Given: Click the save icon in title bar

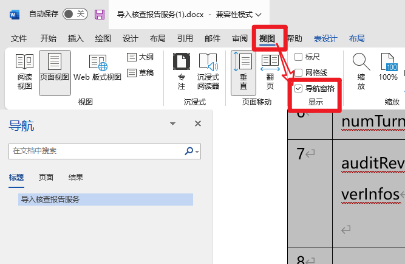Looking at the screenshot, I should (100, 14).
